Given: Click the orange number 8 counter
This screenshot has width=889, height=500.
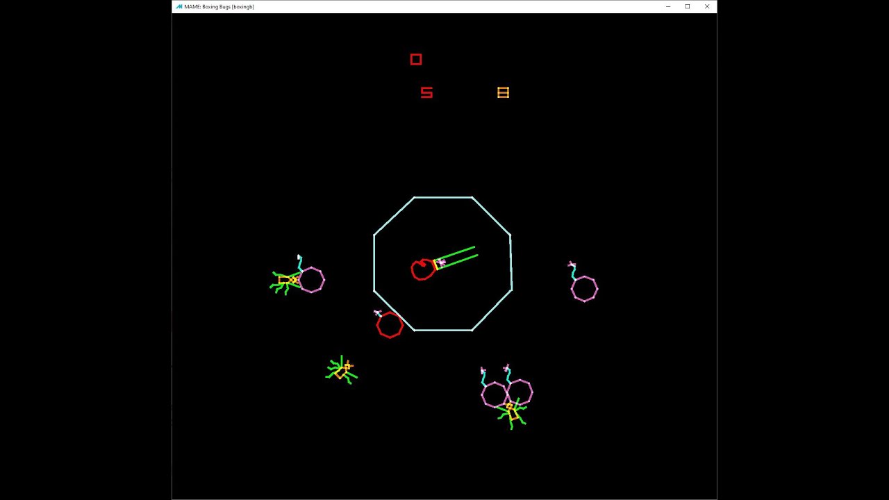Looking at the screenshot, I should 504,92.
